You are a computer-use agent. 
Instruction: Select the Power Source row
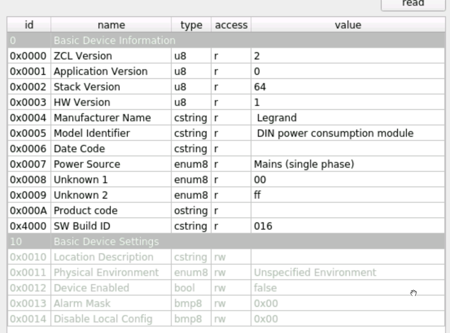(x=226, y=164)
